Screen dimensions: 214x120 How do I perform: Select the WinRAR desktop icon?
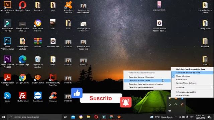tap(38, 42)
